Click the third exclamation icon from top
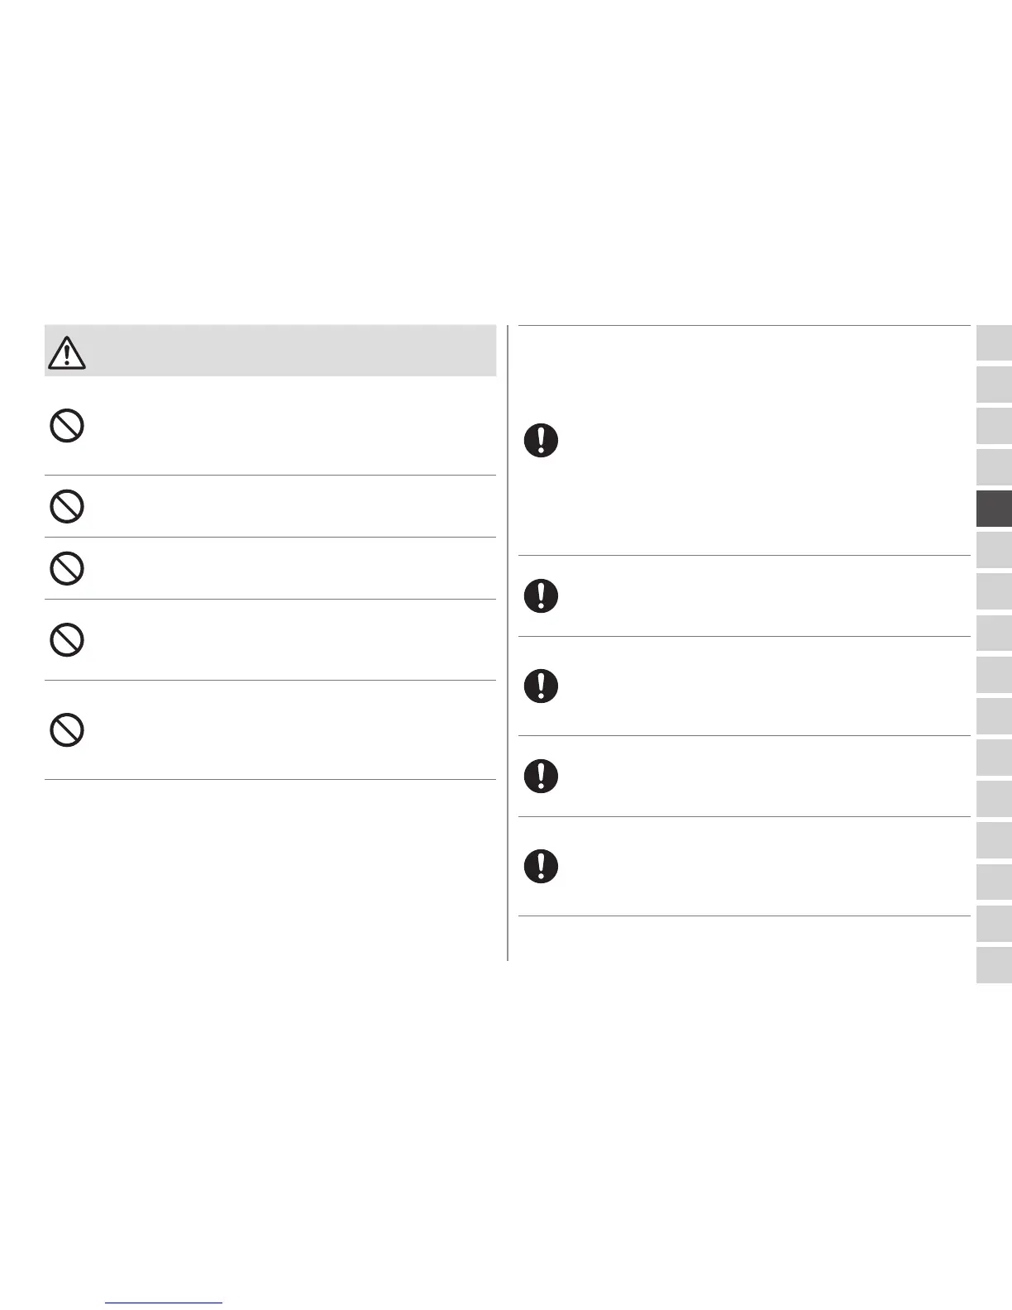This screenshot has width=1012, height=1310. pyautogui.click(x=541, y=686)
